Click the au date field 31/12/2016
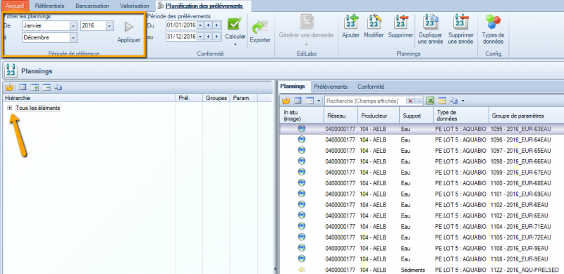Screen dimensions: 564x274 click(x=181, y=37)
